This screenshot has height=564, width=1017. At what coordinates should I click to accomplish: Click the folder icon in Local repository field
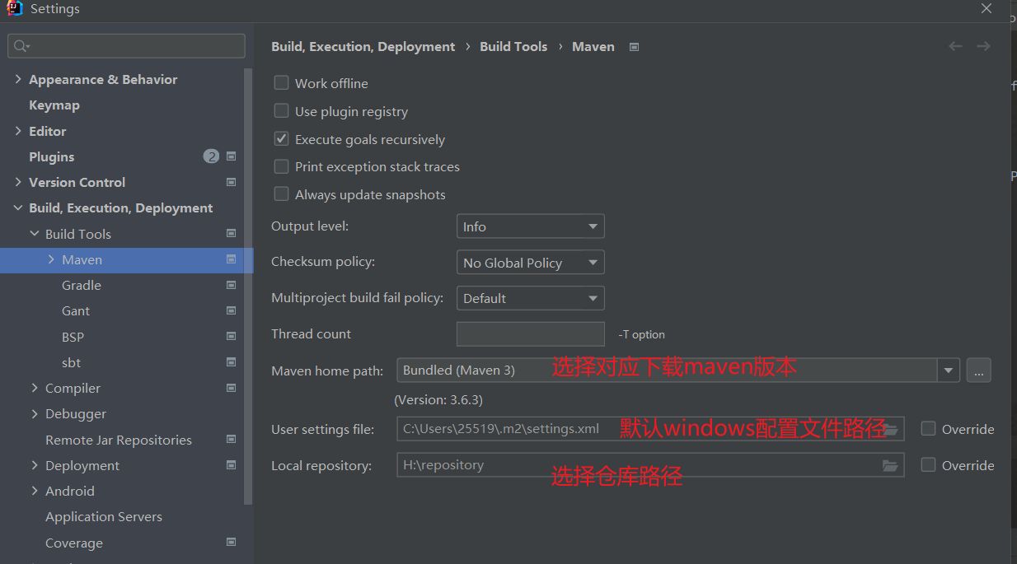click(890, 465)
